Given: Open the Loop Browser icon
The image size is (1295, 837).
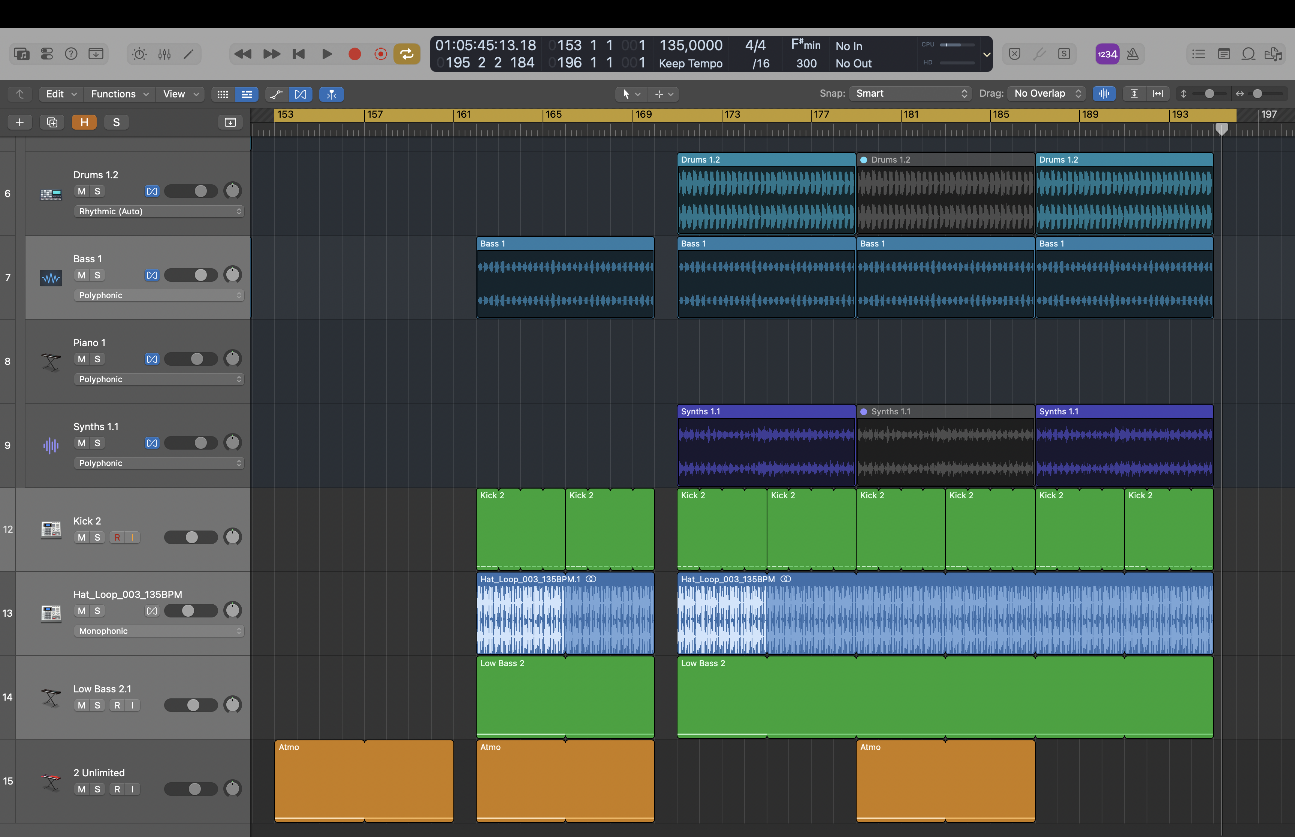Looking at the screenshot, I should pos(1248,54).
